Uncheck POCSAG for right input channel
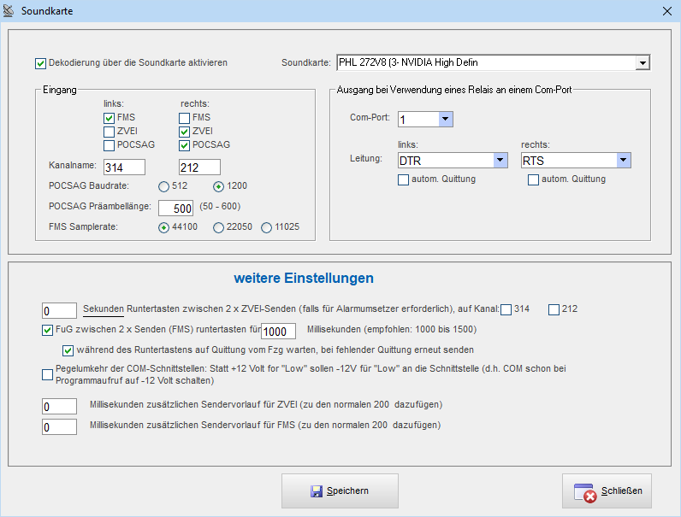This screenshot has height=517, width=681. tap(185, 145)
